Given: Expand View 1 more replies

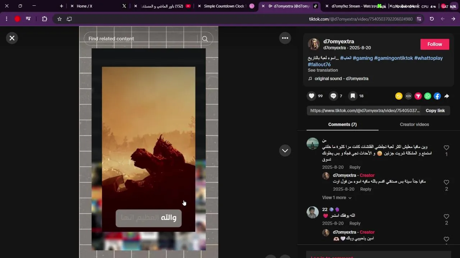Looking at the screenshot, I should [337, 197].
